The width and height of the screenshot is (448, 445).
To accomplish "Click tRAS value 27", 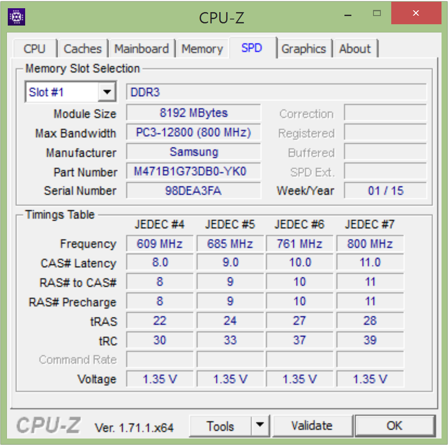I will click(x=300, y=321).
